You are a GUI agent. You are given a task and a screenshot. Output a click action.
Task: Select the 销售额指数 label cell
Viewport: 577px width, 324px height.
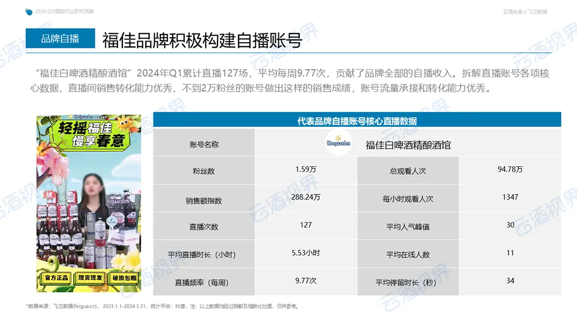click(204, 199)
